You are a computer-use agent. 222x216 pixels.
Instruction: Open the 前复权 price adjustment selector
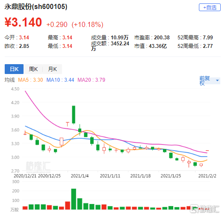(x=210, y=80)
